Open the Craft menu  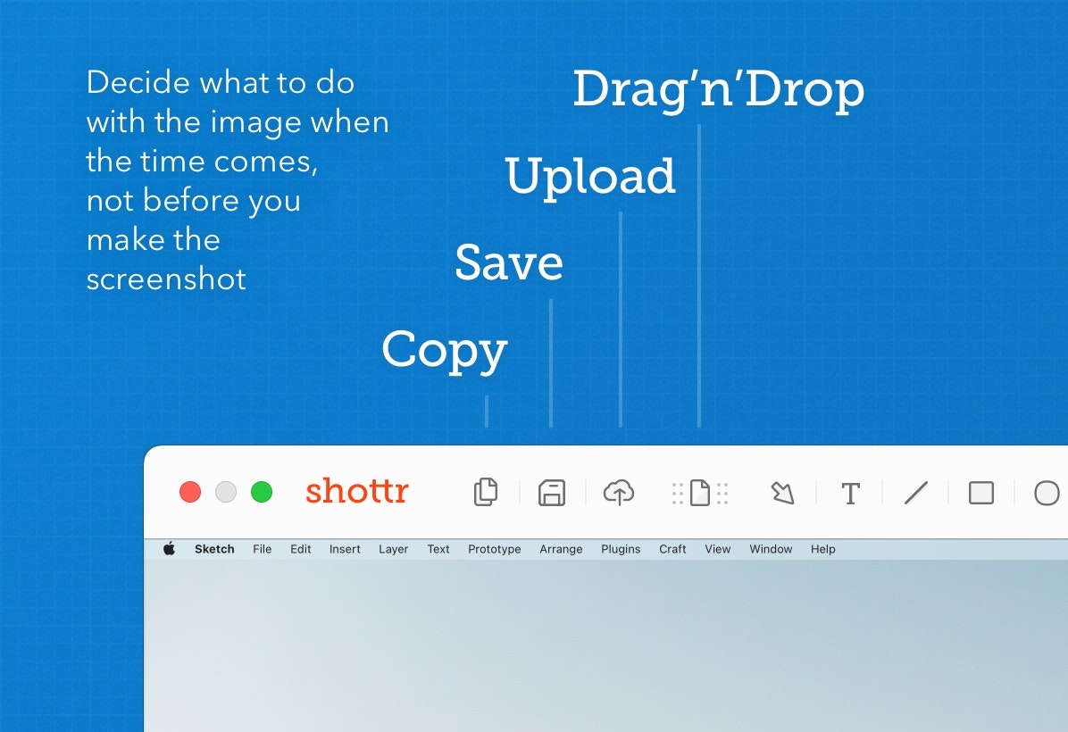pos(672,549)
